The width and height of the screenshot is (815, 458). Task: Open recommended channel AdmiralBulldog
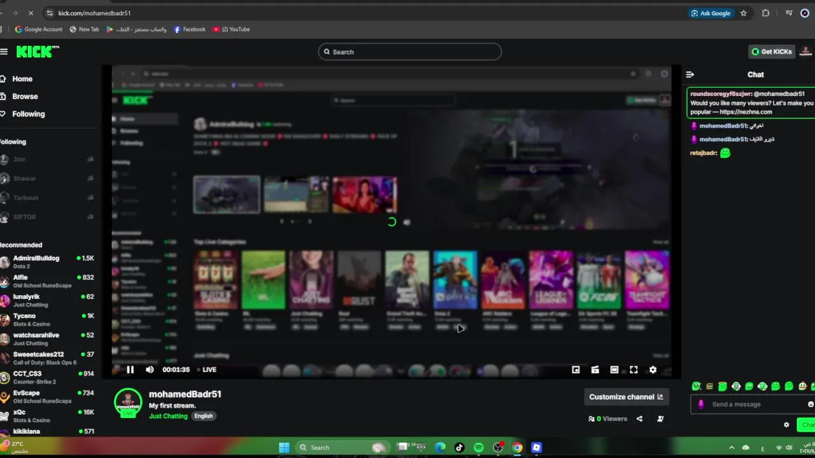(48, 262)
